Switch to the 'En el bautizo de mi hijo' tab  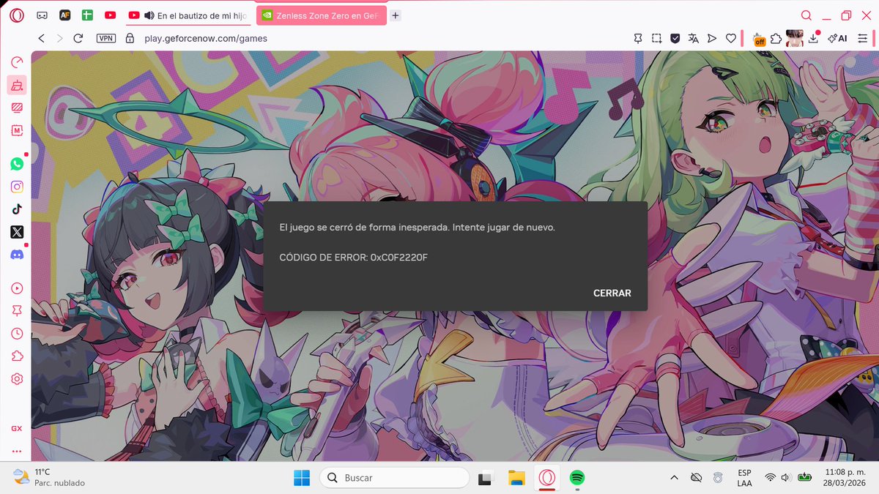click(188, 15)
